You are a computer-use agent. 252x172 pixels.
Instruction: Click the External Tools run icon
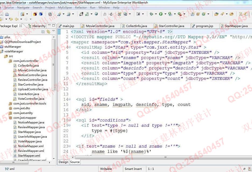pos(180,14)
